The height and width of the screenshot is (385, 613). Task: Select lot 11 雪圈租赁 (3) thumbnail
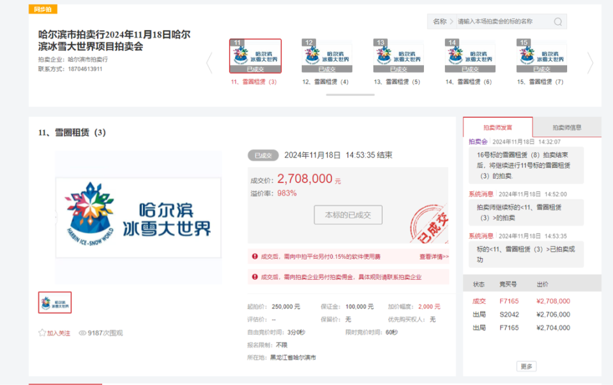click(255, 56)
